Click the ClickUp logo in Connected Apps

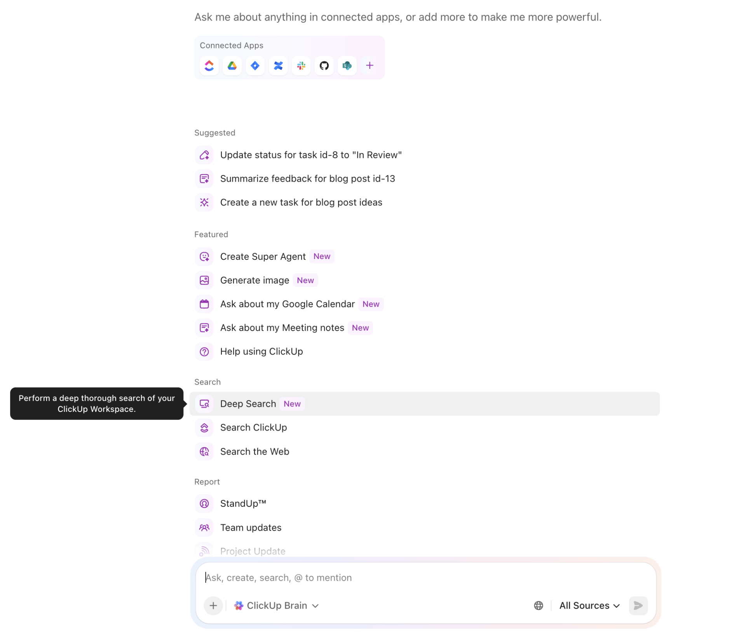[x=209, y=65]
